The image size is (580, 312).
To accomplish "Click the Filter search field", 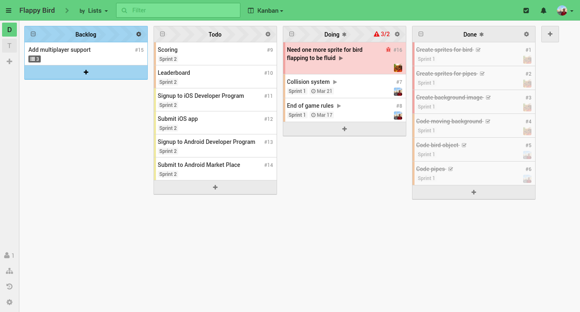I will click(x=178, y=10).
